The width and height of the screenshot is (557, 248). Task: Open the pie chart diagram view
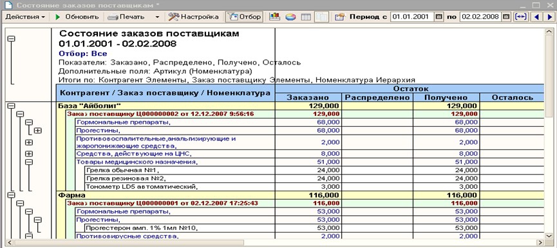pyautogui.click(x=290, y=17)
